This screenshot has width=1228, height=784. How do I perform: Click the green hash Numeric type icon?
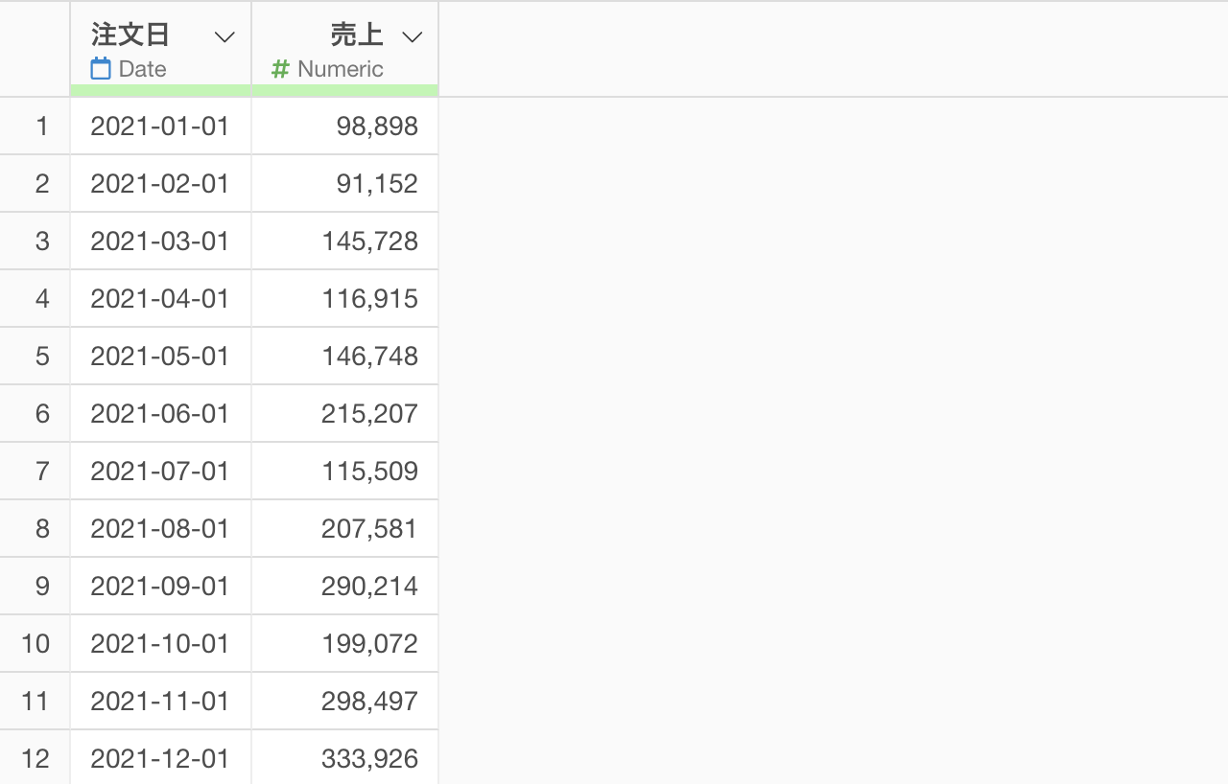[x=280, y=69]
